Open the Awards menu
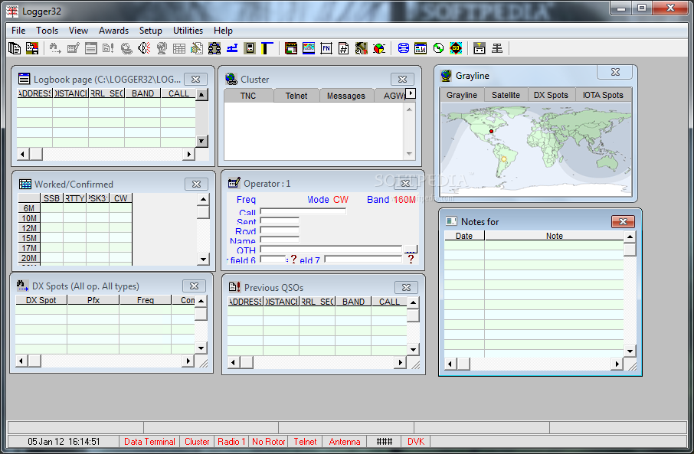This screenshot has width=694, height=454. [x=113, y=31]
